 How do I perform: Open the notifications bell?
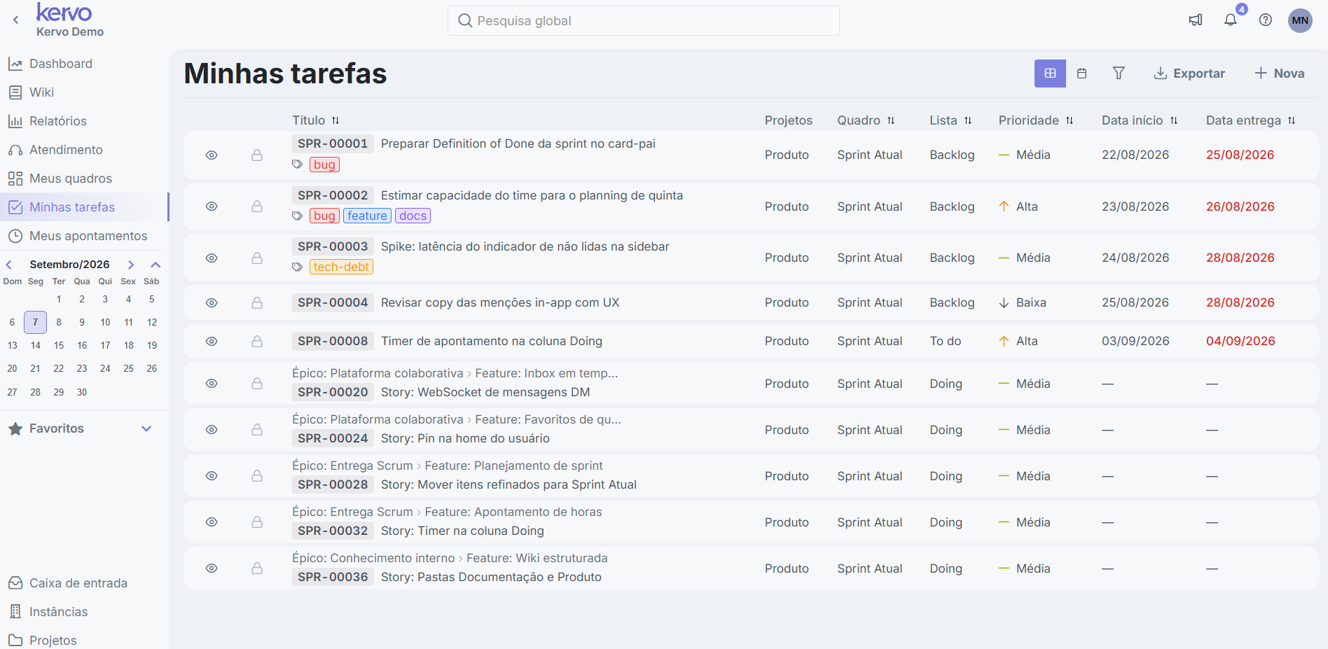tap(1231, 20)
